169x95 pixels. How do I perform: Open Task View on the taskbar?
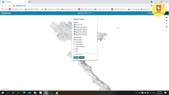click(x=18, y=93)
